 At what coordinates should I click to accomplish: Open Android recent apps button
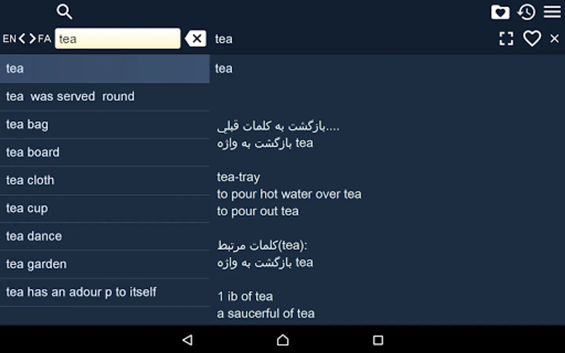378,340
